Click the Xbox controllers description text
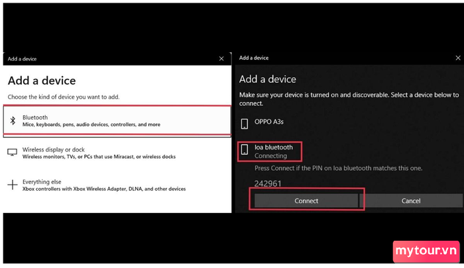 point(104,189)
